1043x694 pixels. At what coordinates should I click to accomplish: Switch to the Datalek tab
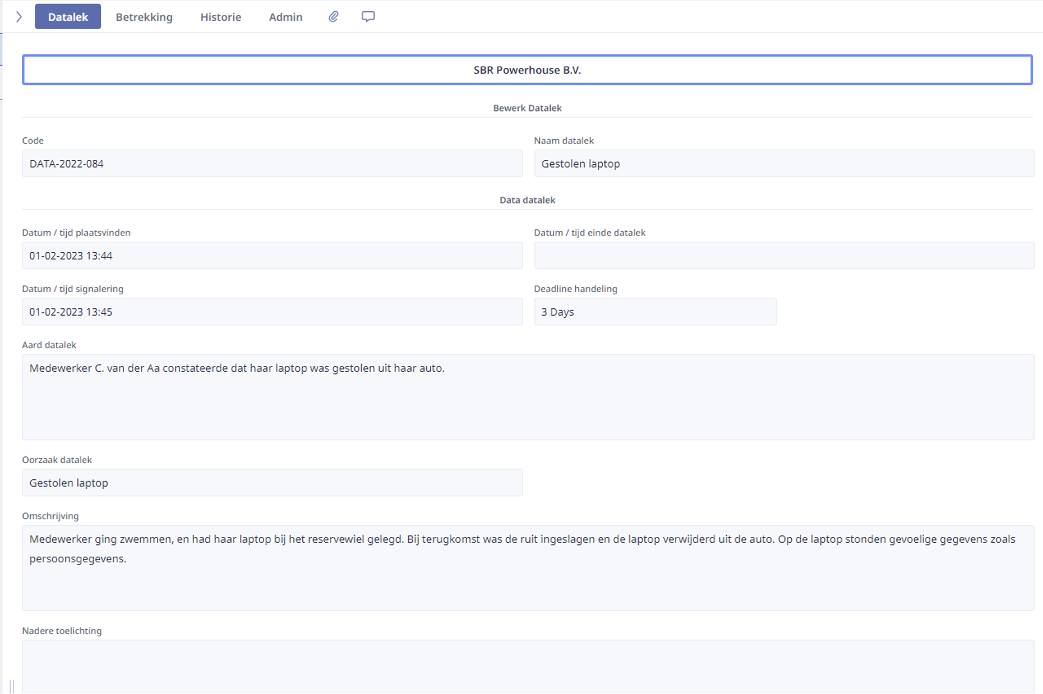68,17
